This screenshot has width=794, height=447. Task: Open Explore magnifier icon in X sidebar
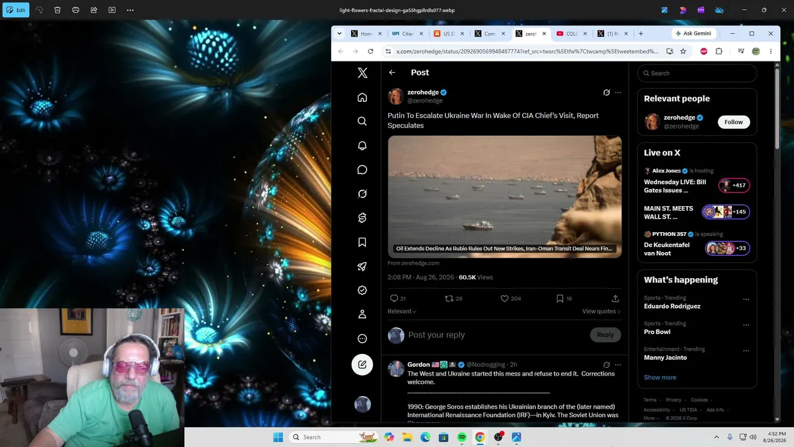362,122
